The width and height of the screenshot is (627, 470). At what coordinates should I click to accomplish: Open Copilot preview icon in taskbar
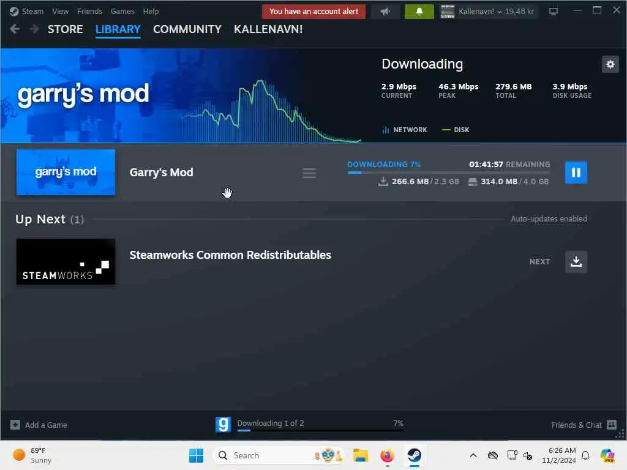point(607,455)
